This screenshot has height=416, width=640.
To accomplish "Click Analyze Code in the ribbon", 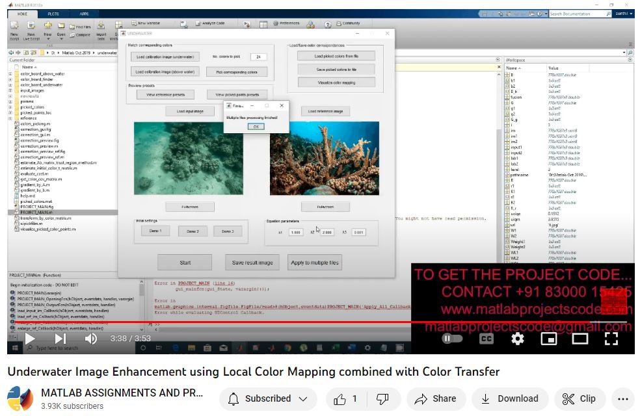I will coord(210,23).
